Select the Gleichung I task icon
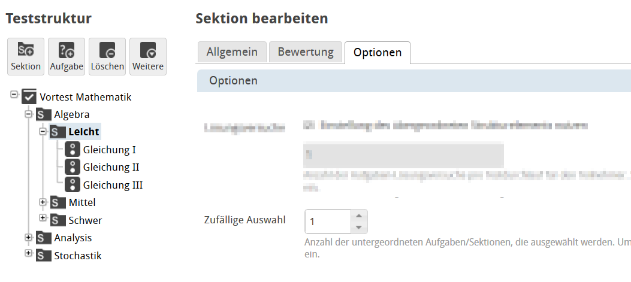Screen dimensions: 631x282 click(x=73, y=150)
